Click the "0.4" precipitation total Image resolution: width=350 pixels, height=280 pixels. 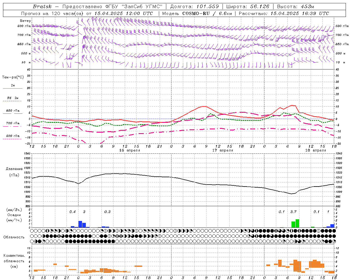[72, 212]
